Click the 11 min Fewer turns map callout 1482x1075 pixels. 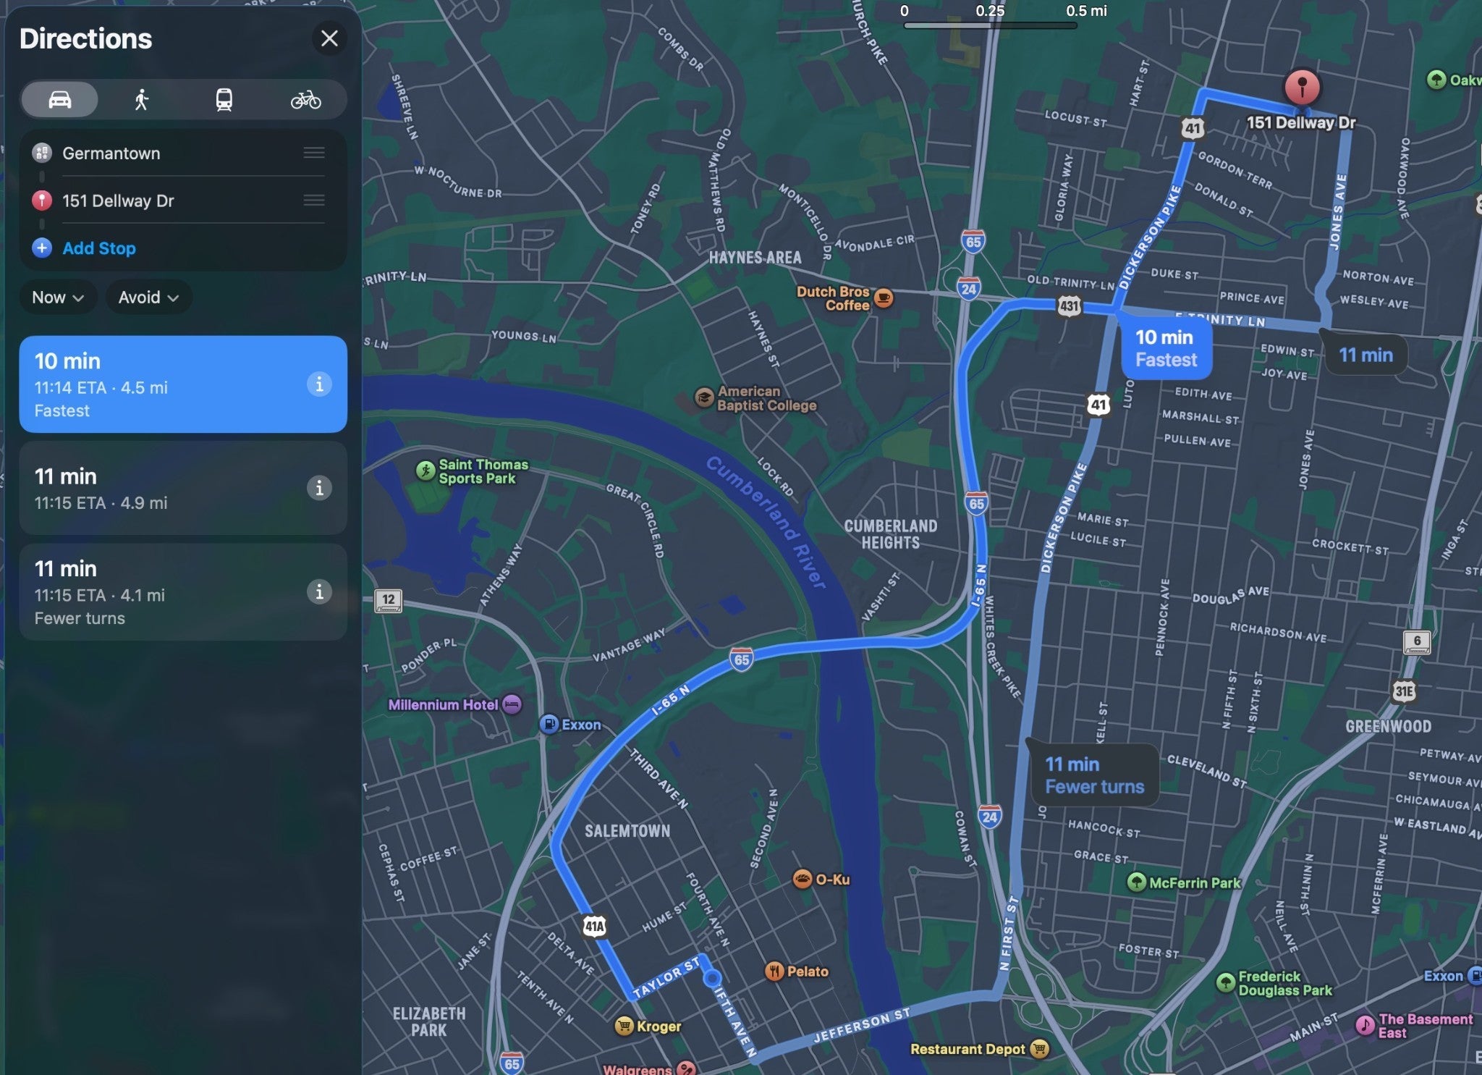(1094, 775)
